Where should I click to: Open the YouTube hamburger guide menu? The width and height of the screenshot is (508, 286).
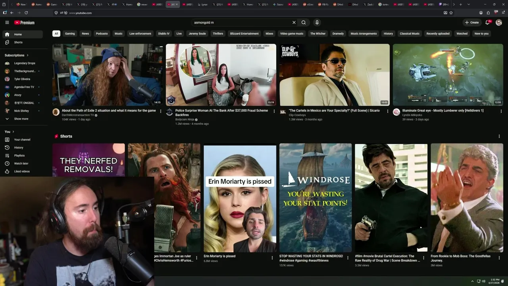pyautogui.click(x=7, y=23)
